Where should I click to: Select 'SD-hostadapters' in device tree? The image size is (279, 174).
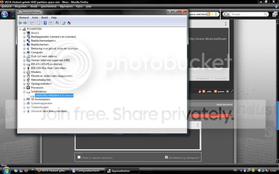[x=41, y=100]
